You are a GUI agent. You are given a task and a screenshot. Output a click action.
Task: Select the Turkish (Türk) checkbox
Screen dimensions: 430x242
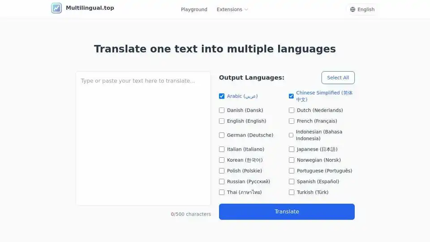click(x=292, y=192)
